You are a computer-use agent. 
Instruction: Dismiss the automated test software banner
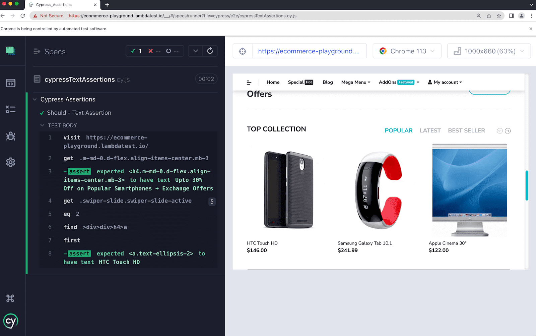point(531,29)
